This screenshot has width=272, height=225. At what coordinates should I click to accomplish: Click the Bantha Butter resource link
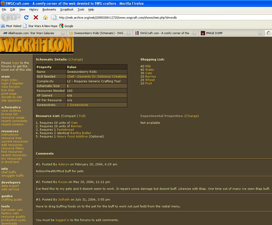click(x=81, y=133)
